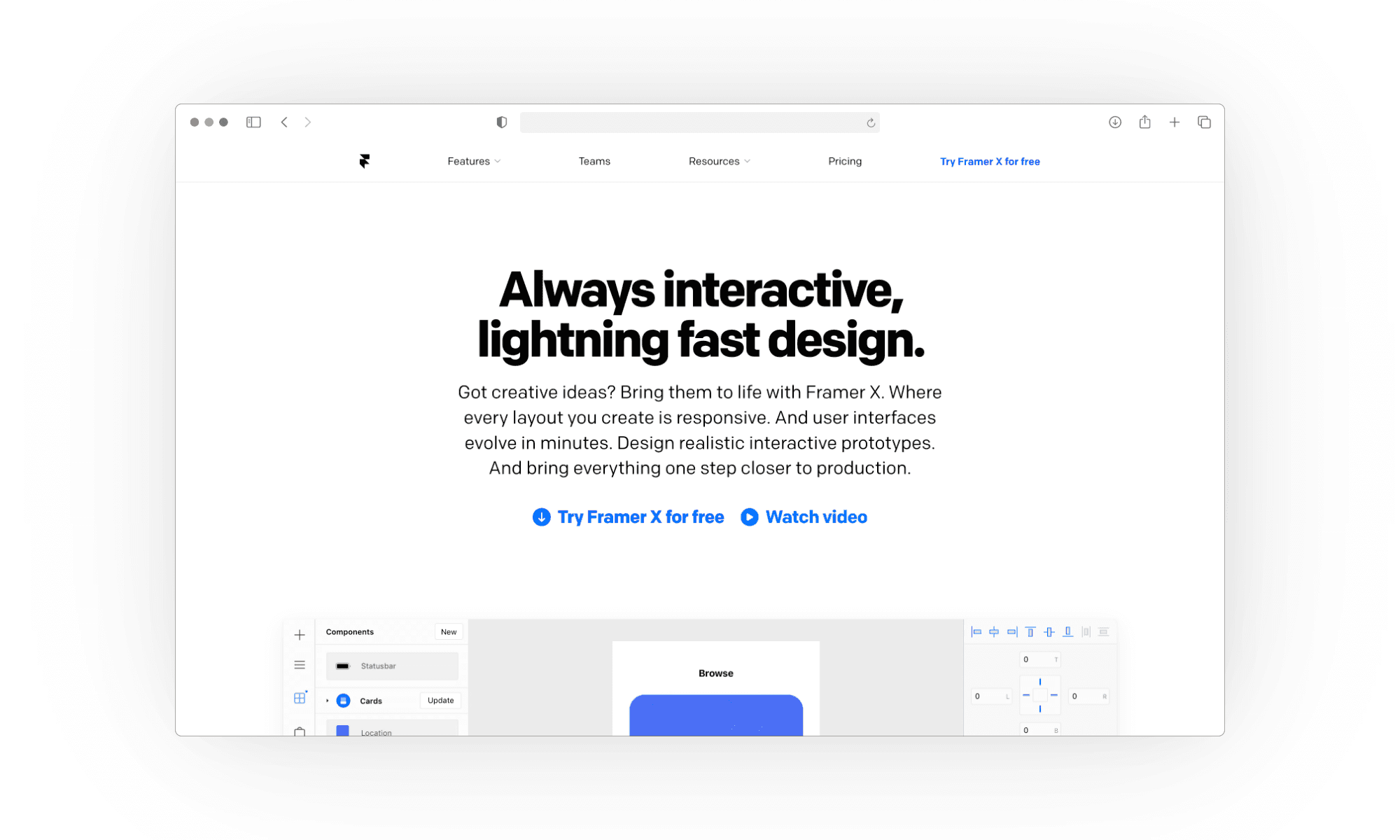Click browser back navigation arrow
Image resolution: width=1400 pixels, height=840 pixels.
(x=284, y=122)
